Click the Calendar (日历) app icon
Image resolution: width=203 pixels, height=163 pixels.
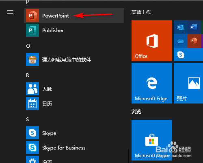[32, 104]
